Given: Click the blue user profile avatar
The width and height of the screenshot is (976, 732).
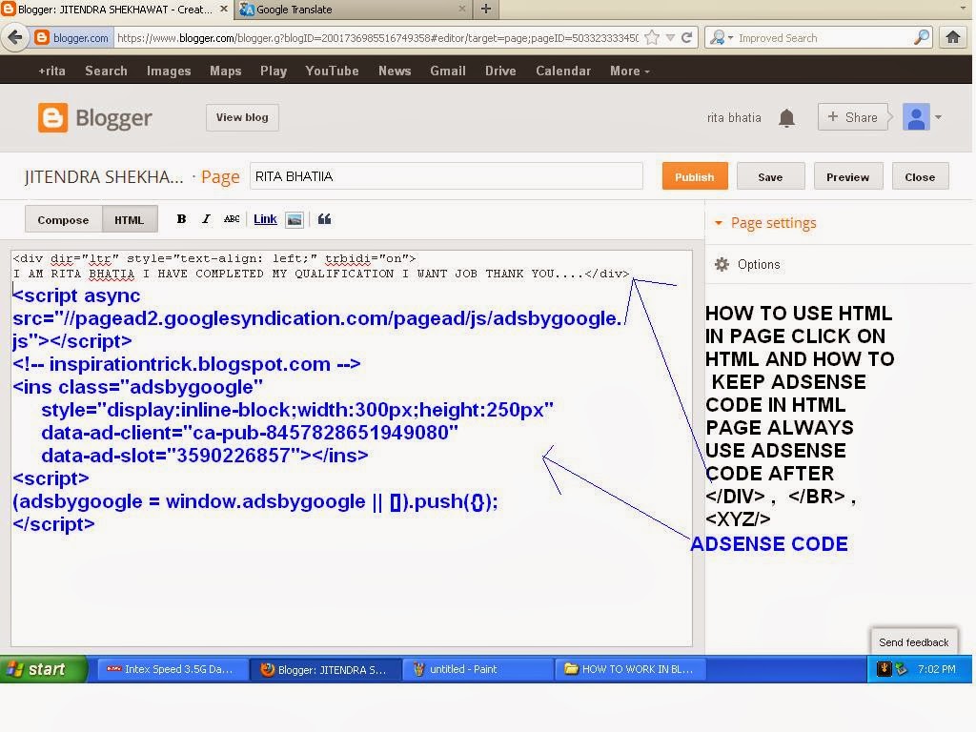Looking at the screenshot, I should click(x=916, y=117).
